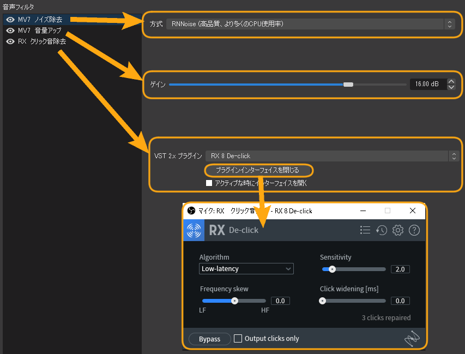The width and height of the screenshot is (465, 354).
Task: Click the Frequency skew slider handle
Action: pyautogui.click(x=234, y=301)
